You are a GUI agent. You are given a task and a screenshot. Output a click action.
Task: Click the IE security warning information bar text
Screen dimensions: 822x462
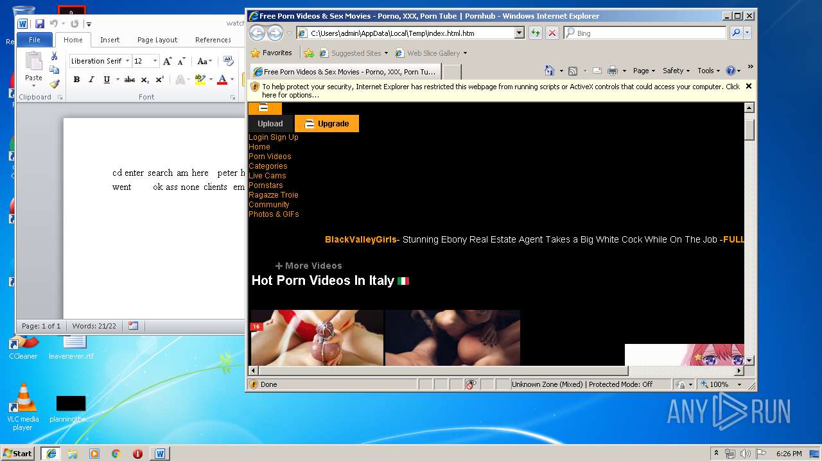(501, 90)
